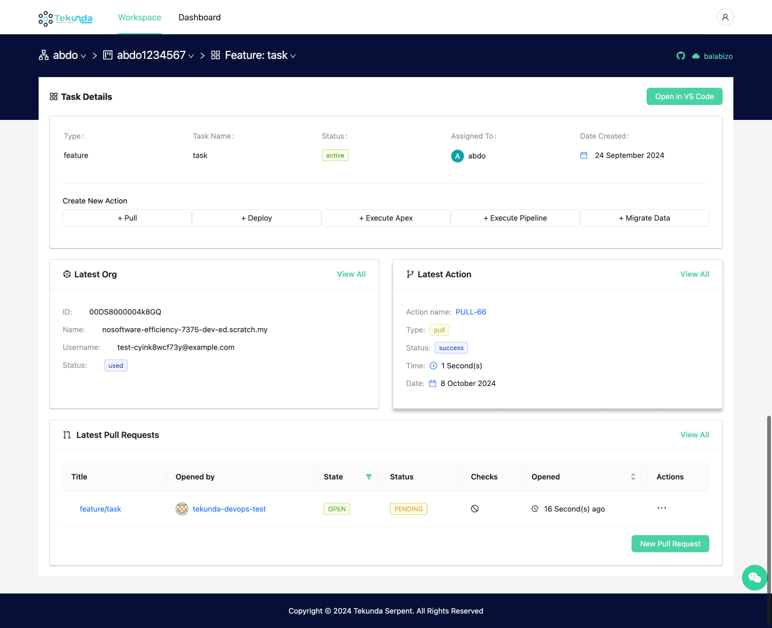Click the blocked checks status icon
Image resolution: width=772 pixels, height=628 pixels.
474,509
